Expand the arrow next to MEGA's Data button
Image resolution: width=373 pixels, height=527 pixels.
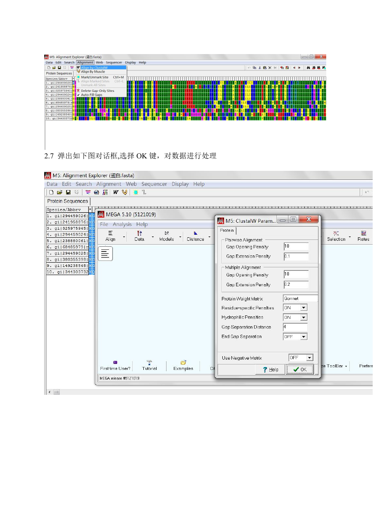(152, 237)
